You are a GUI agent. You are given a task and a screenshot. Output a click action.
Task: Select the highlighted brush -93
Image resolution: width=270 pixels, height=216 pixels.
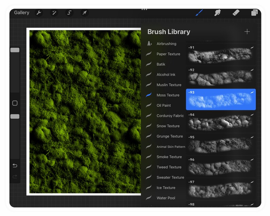[221, 100]
